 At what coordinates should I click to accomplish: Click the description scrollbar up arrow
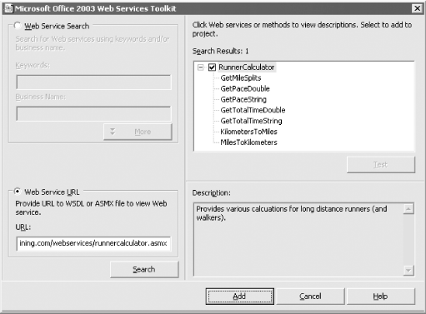408,208
